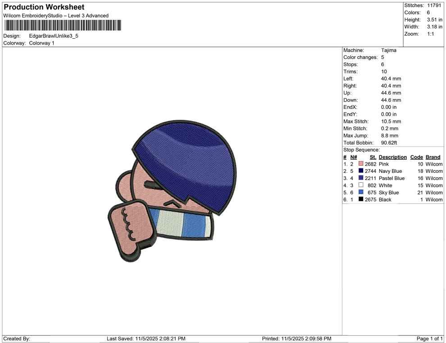Click the Trims value 10
This screenshot has height=343, width=446.
tap(384, 72)
